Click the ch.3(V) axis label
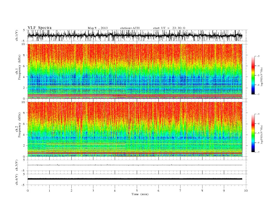 [17, 165]
